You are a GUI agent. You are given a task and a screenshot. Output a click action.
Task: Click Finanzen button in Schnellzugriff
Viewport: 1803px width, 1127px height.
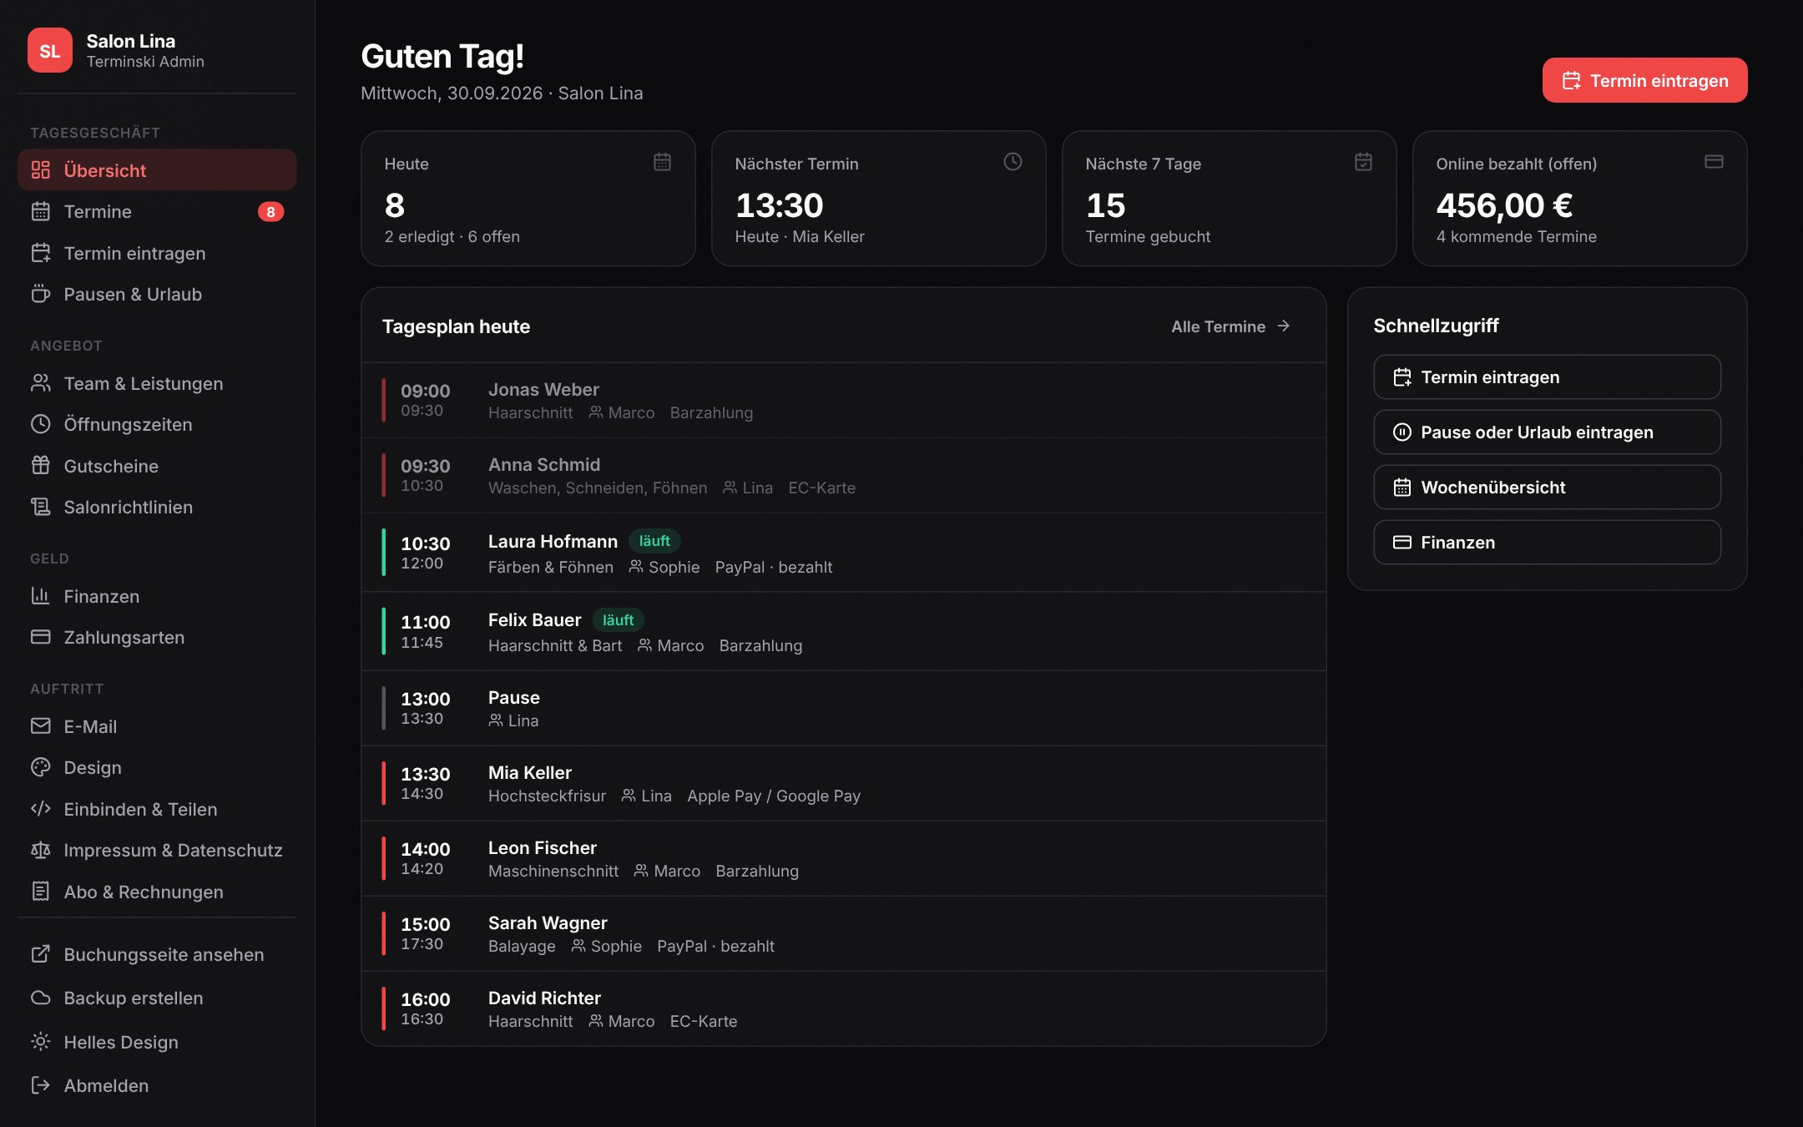pyautogui.click(x=1547, y=543)
